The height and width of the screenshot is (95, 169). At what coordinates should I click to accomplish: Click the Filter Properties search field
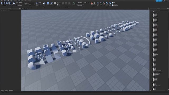(x=11, y=10)
